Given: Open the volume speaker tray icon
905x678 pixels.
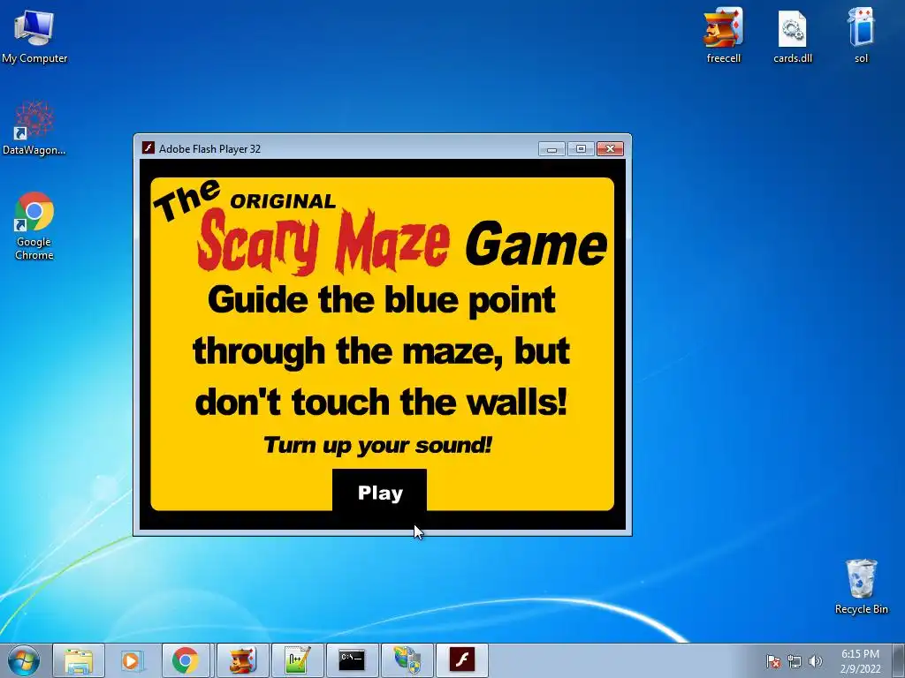Looking at the screenshot, I should click(816, 661).
